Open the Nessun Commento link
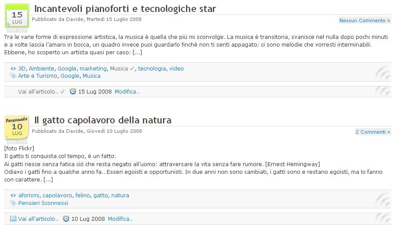 tap(365, 20)
